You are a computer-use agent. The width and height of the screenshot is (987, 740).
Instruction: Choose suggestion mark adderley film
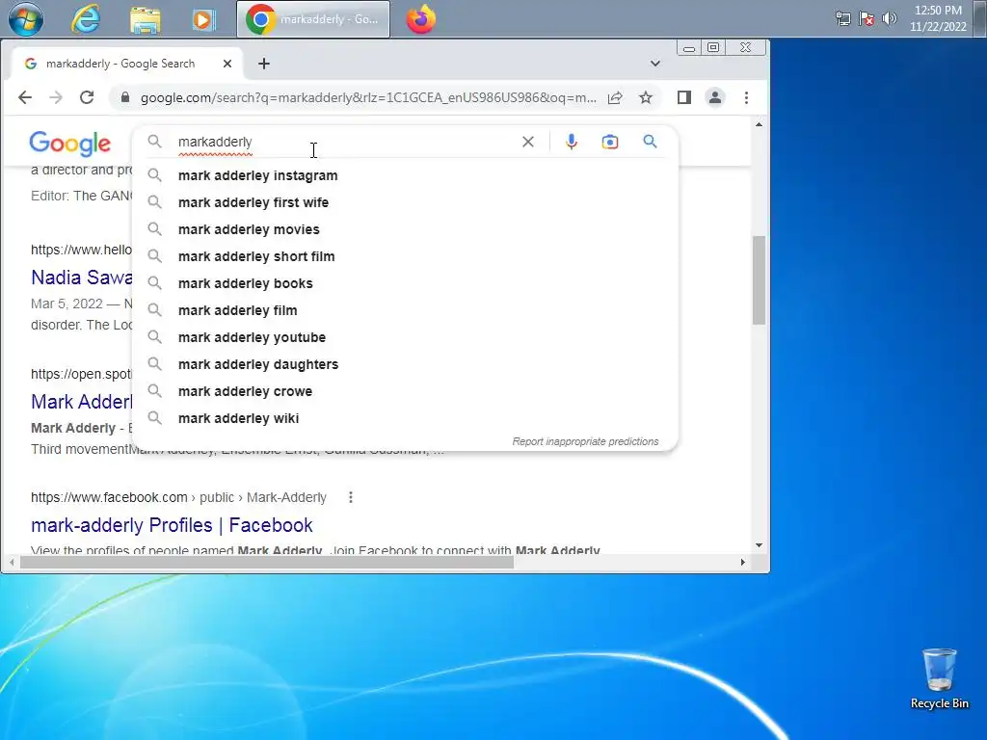[406, 311]
